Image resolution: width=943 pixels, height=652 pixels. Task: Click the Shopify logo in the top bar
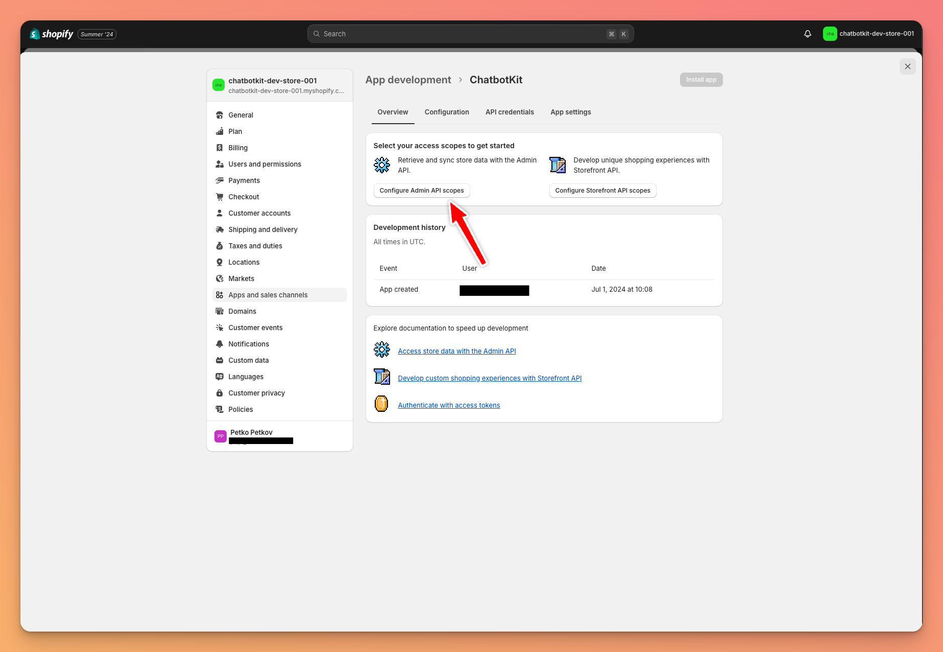click(x=52, y=34)
